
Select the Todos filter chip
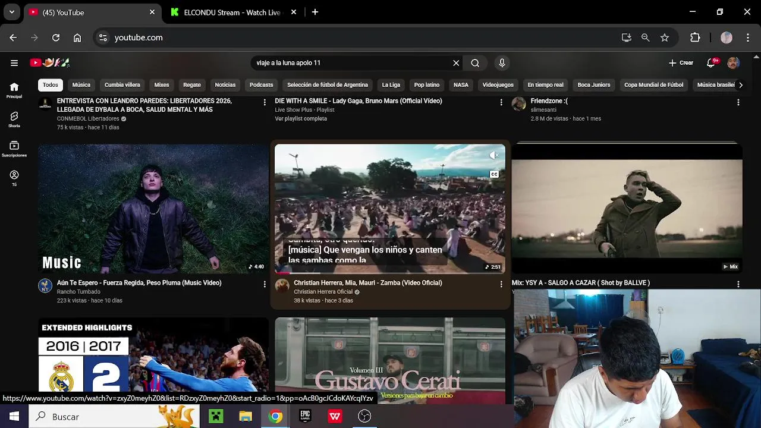(x=51, y=84)
